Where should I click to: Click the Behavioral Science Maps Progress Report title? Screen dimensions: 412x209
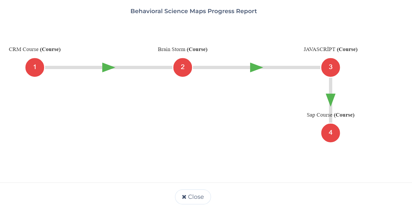point(193,11)
